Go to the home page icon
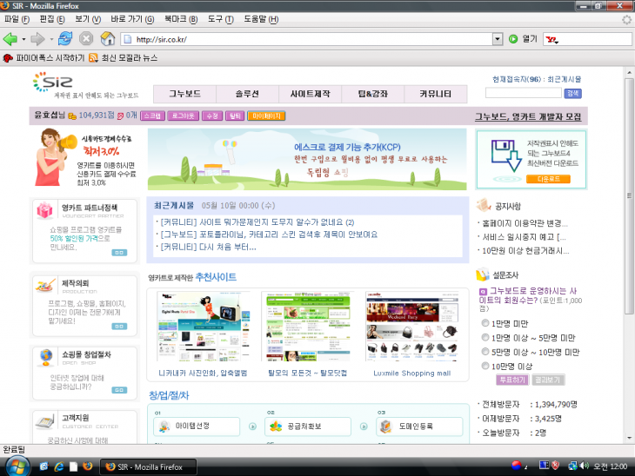Viewport: 635px width, 476px height. click(108, 39)
